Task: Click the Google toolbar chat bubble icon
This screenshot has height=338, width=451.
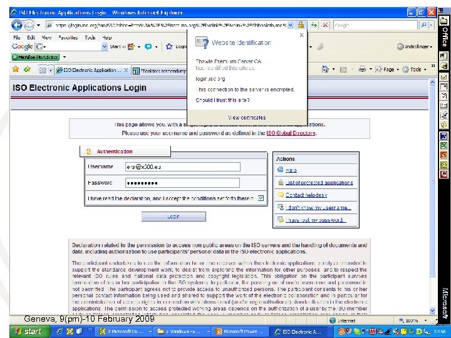Action: coord(148,46)
